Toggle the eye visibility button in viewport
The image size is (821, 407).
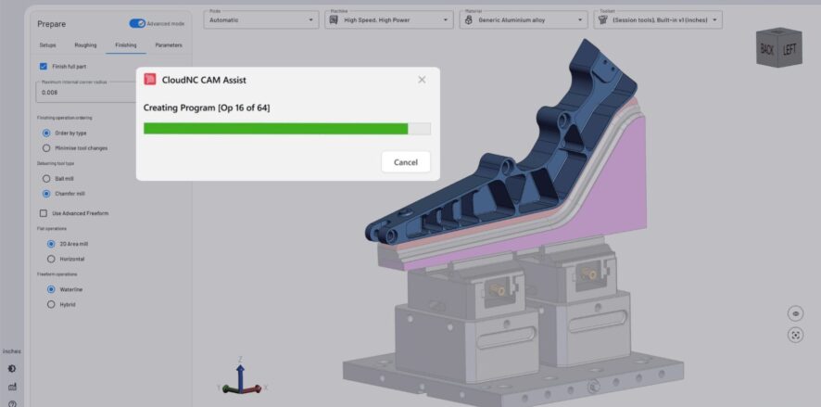[x=795, y=313]
